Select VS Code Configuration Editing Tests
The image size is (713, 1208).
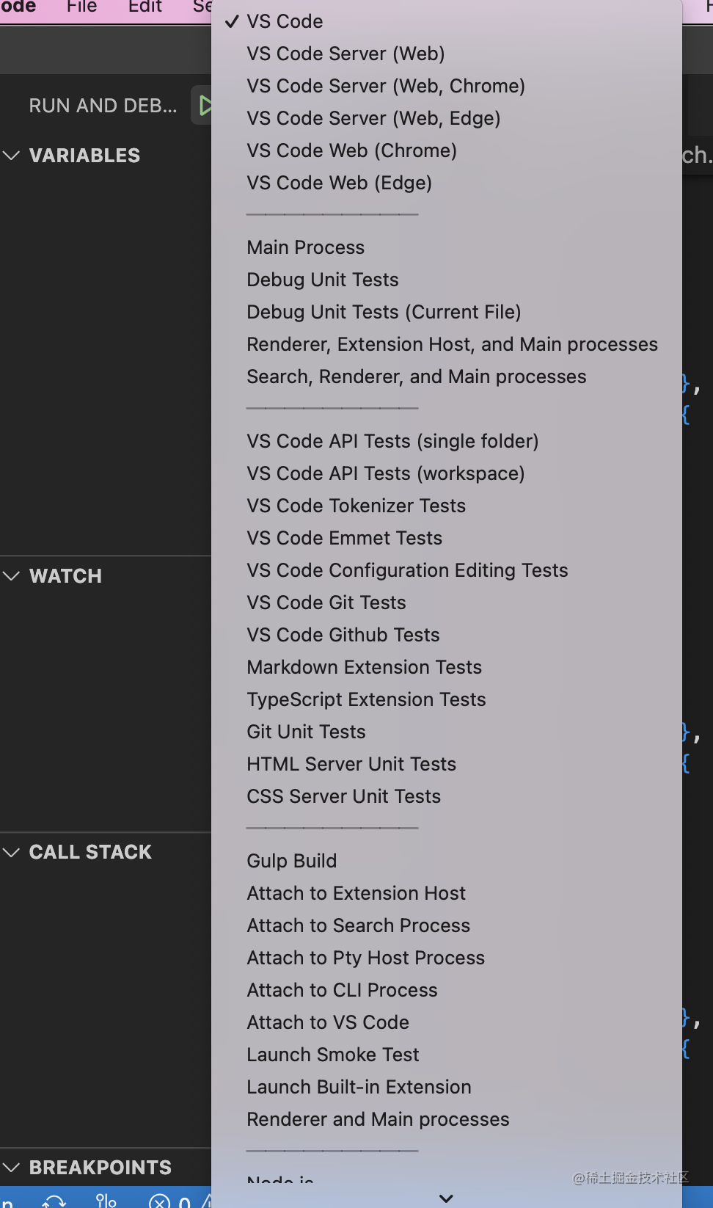pos(446,570)
